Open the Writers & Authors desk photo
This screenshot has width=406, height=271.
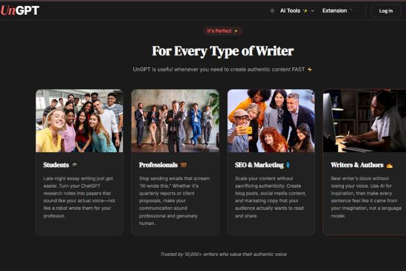[x=364, y=121]
